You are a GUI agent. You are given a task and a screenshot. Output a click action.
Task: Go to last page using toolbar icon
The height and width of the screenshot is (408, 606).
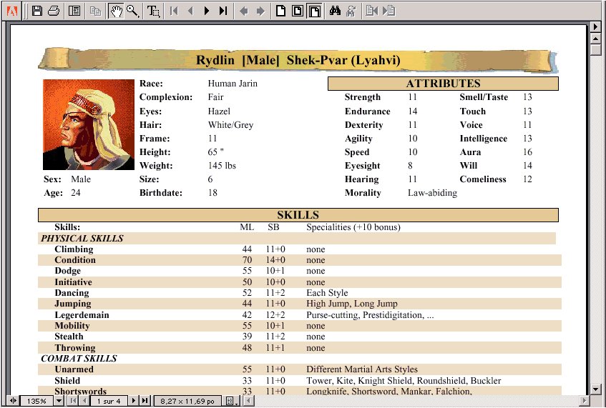click(223, 11)
